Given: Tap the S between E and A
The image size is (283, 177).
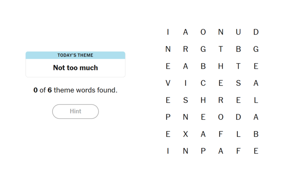Looking at the screenshot, I should point(238,83).
